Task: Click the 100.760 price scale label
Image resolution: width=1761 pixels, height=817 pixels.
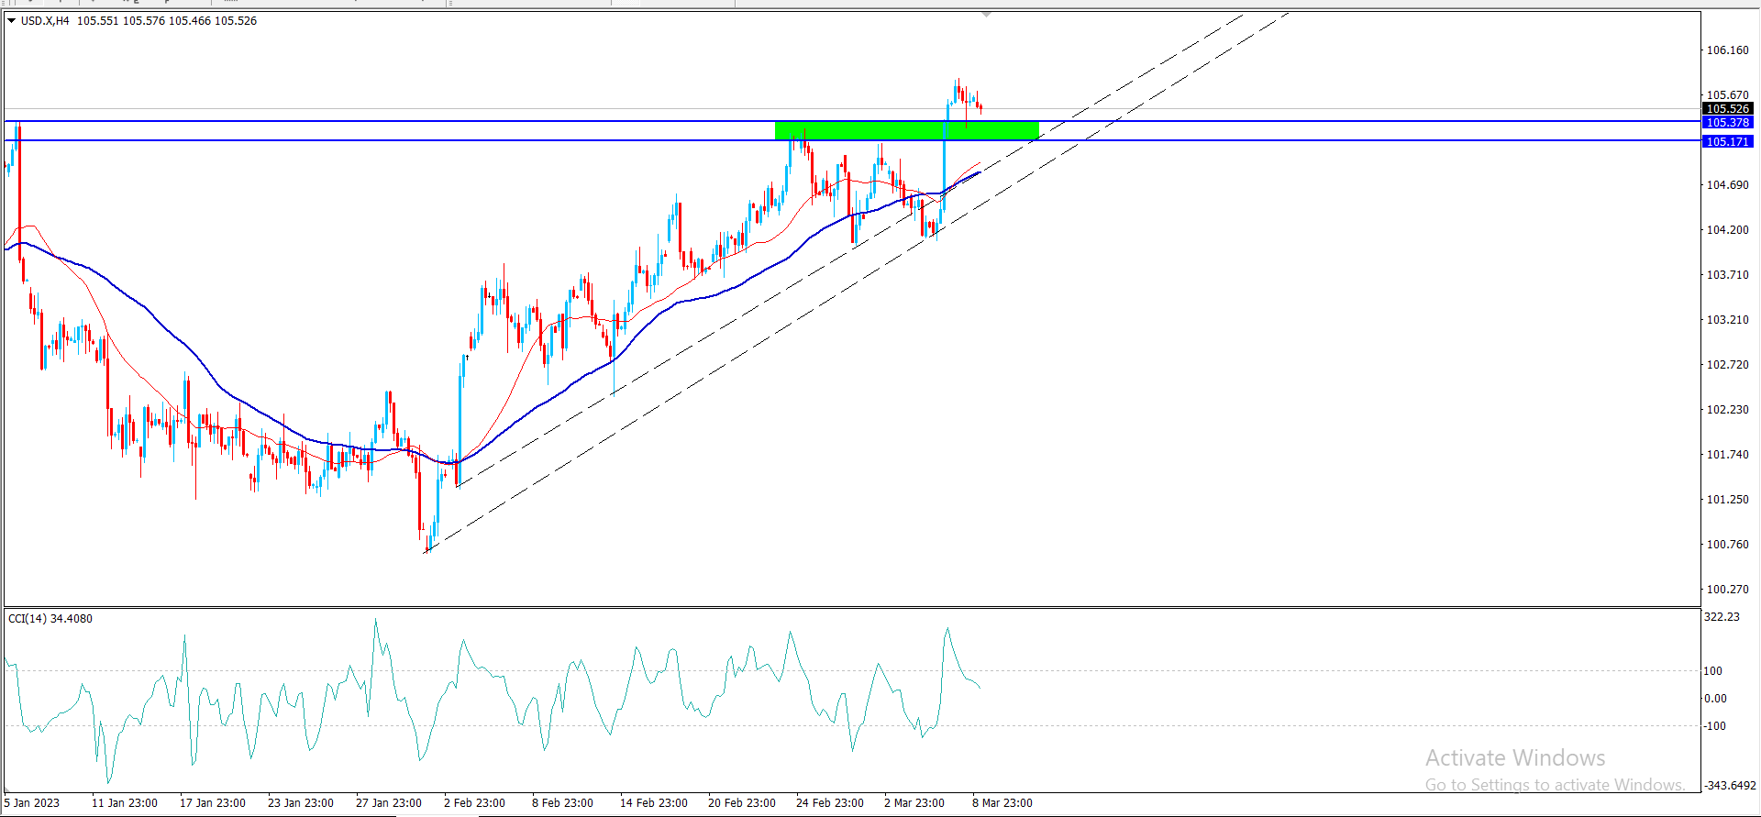Action: coord(1727,545)
